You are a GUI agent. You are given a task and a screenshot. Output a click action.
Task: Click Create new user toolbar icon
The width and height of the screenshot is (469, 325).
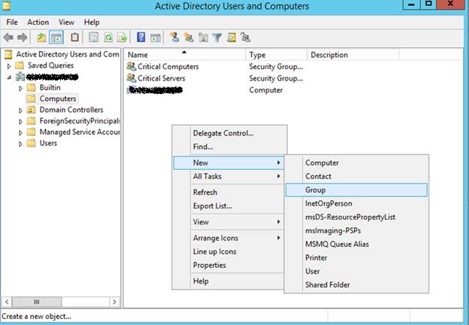(x=174, y=38)
